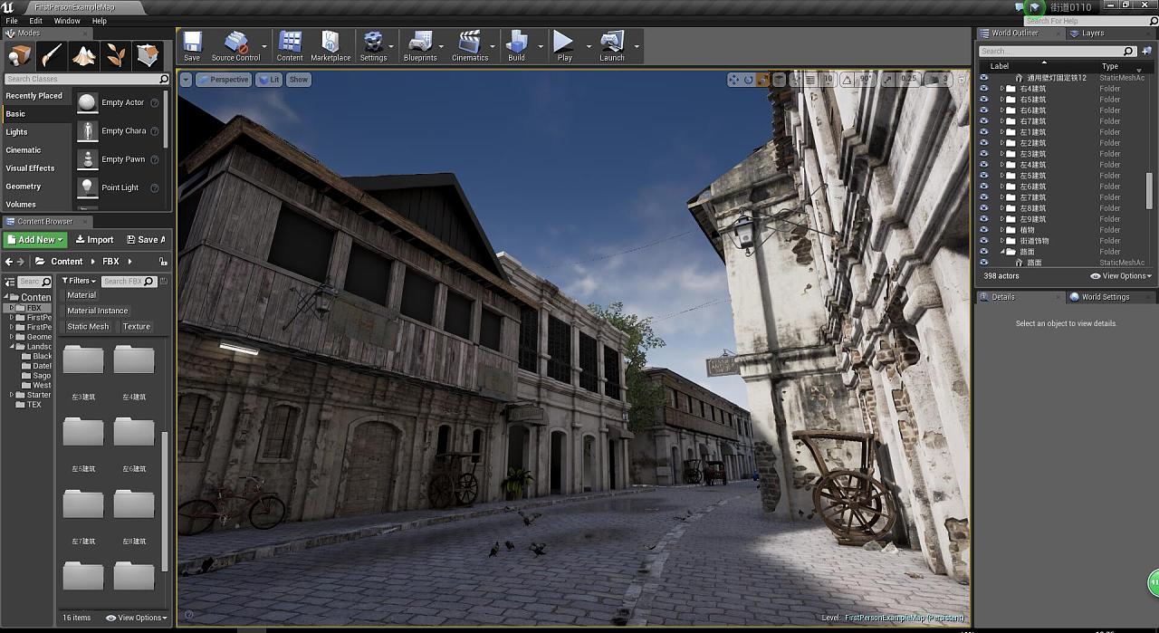This screenshot has height=633, width=1159.
Task: Switch to the World Settings tab
Action: point(1105,297)
